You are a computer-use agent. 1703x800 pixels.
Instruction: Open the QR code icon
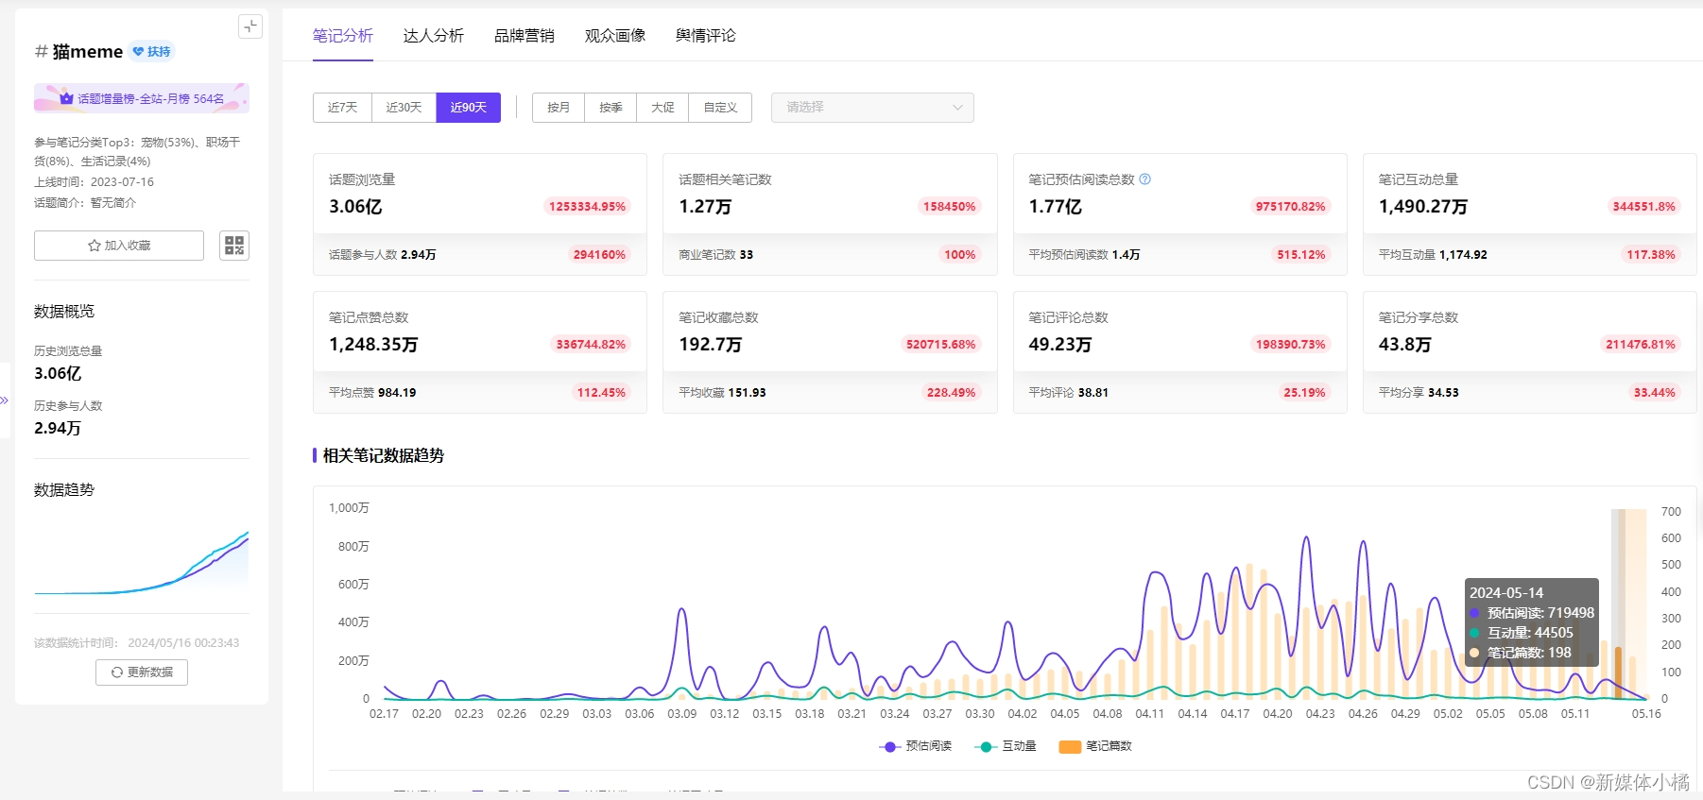tap(234, 246)
